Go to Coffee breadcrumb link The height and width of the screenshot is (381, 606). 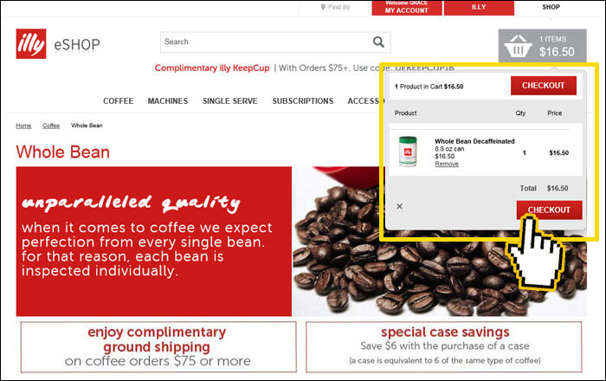click(51, 126)
